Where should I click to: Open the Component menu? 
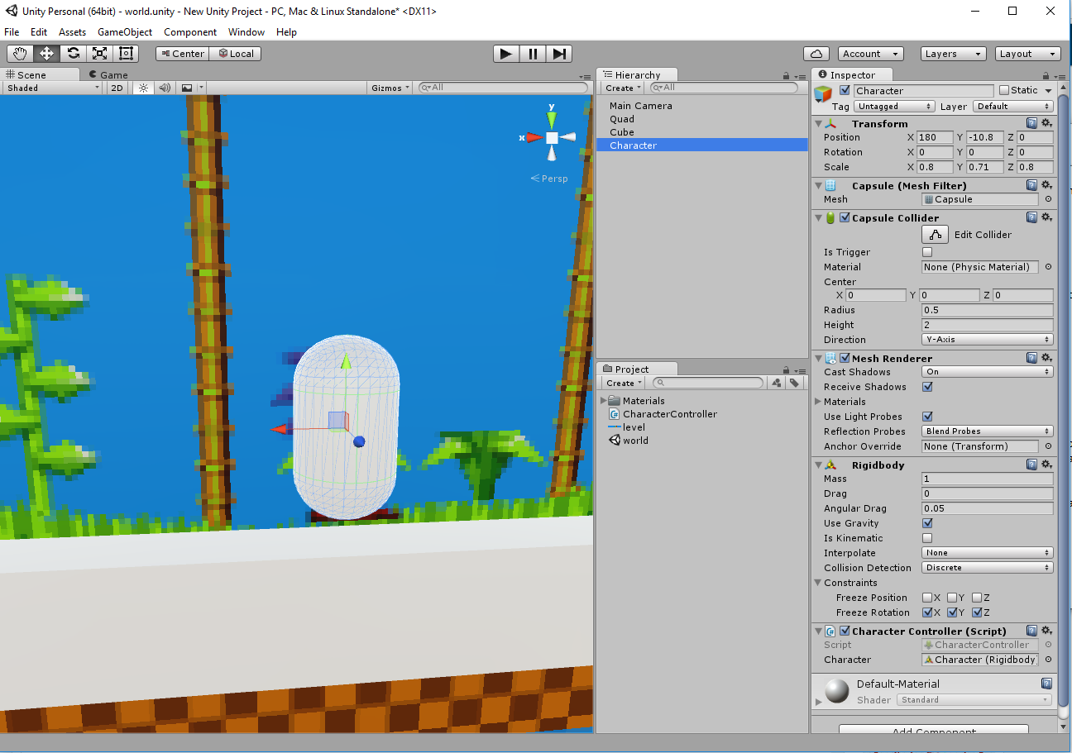(x=190, y=32)
